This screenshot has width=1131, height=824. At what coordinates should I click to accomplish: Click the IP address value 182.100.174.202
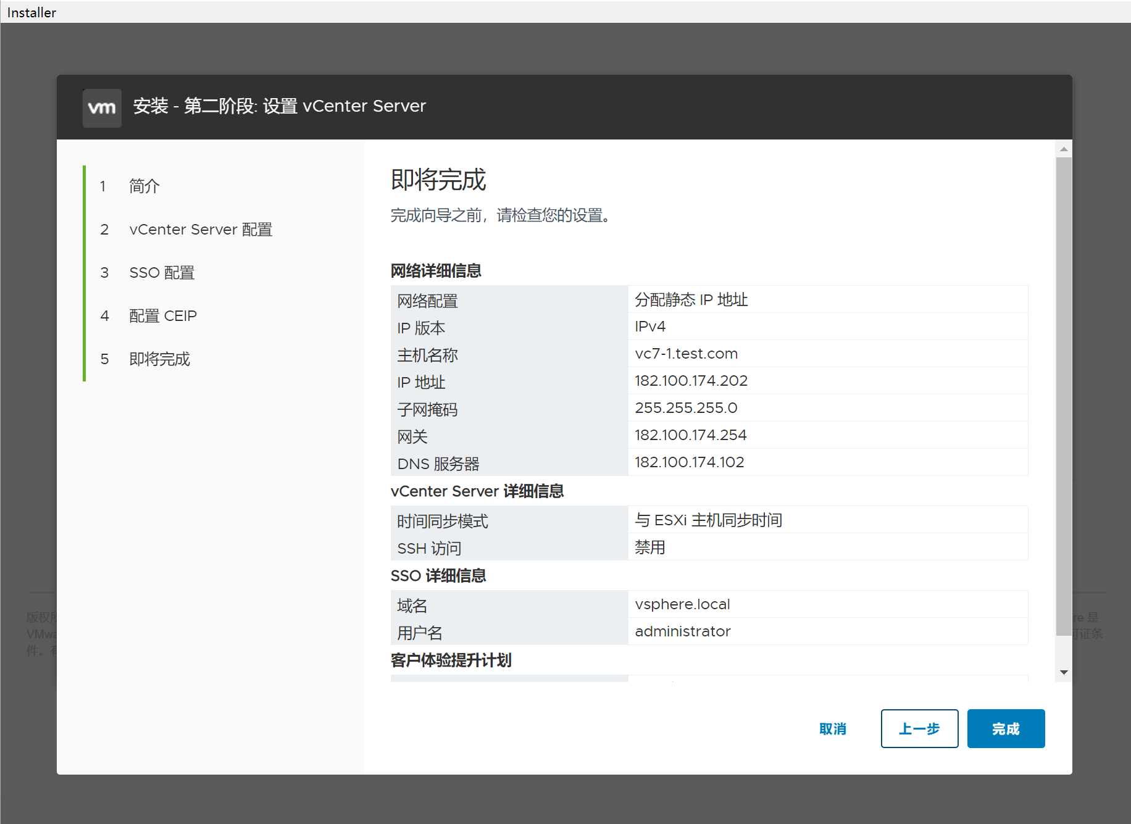(691, 381)
